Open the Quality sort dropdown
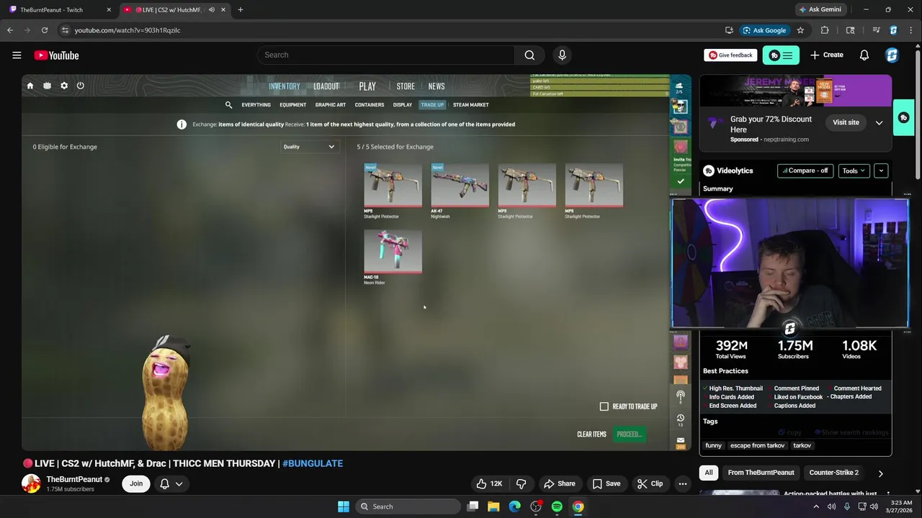The width and height of the screenshot is (922, 518). coord(308,147)
